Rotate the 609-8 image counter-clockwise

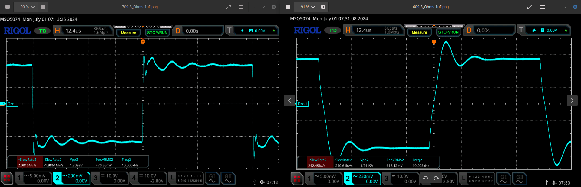(x=425, y=178)
